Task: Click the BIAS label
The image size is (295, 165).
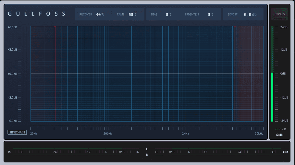Action: pos(154,15)
